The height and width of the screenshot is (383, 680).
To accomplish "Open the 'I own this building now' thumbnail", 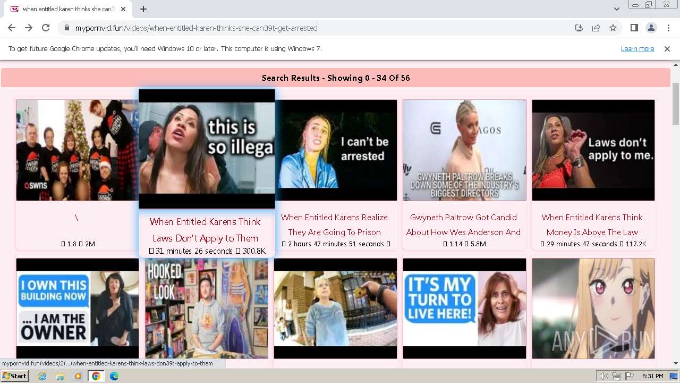I will click(x=78, y=309).
